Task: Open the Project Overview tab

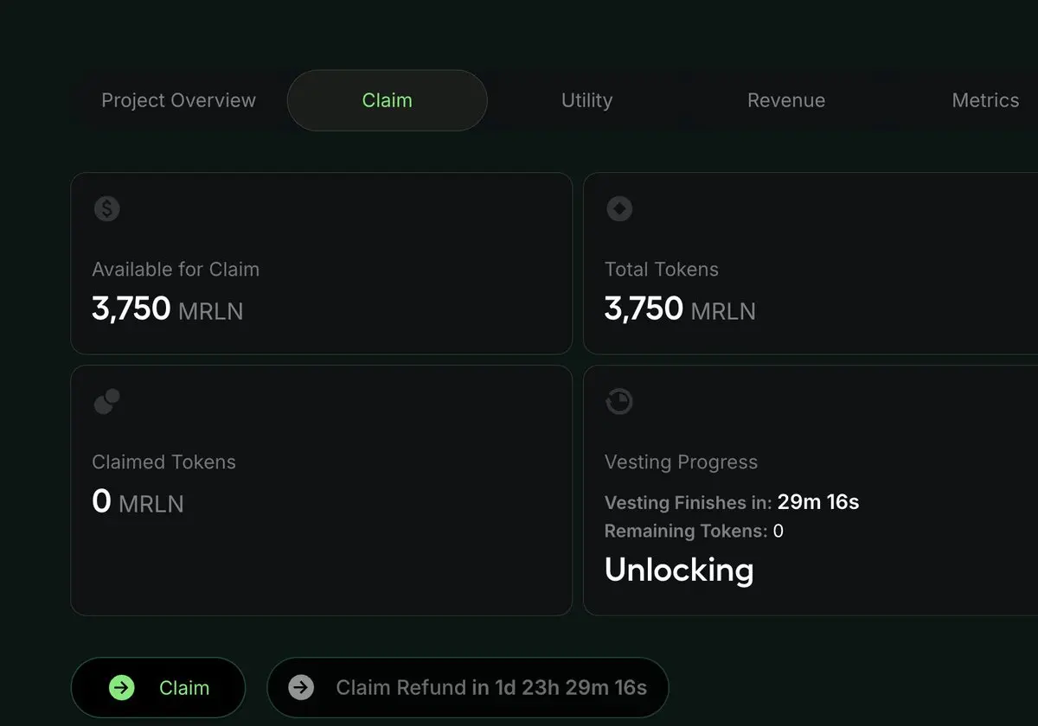Action: tap(179, 100)
